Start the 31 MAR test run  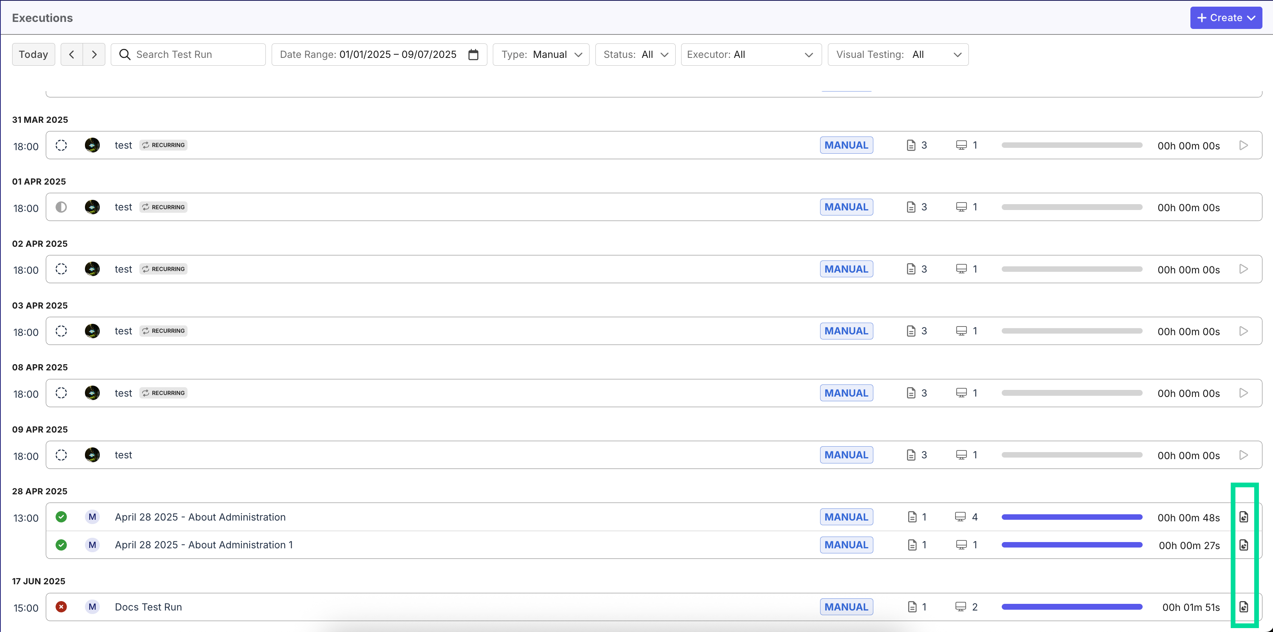pos(1243,145)
